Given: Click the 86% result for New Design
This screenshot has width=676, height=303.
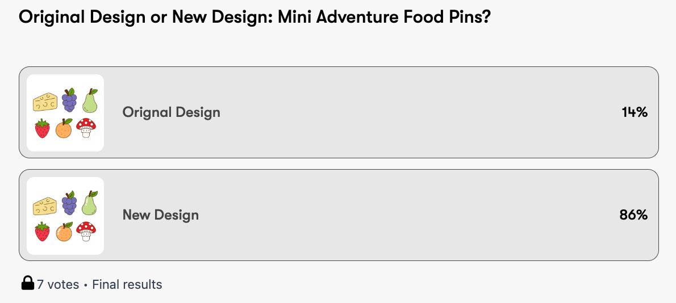Looking at the screenshot, I should point(633,215).
